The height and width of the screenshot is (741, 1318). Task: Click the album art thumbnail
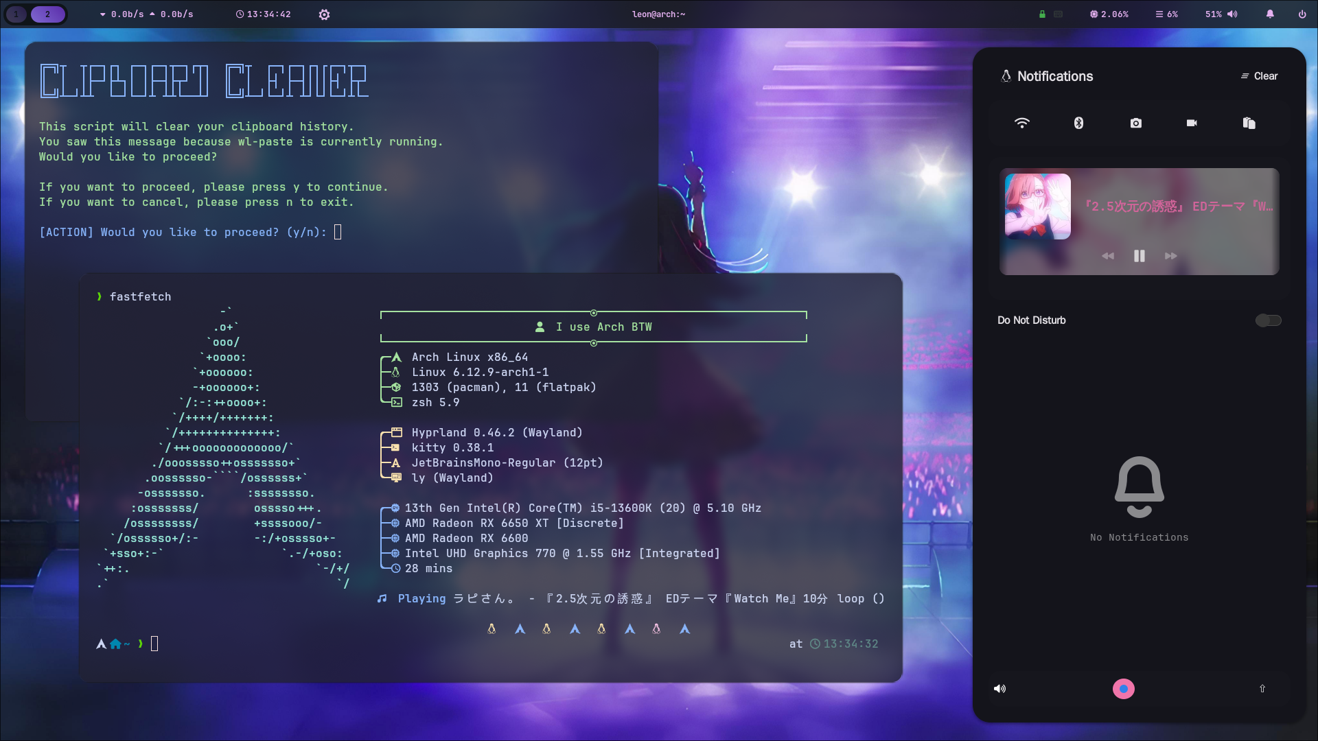(1037, 207)
